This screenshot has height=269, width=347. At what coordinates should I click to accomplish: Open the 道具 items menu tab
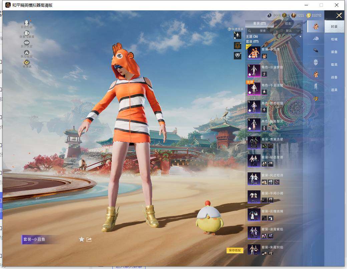click(x=334, y=90)
